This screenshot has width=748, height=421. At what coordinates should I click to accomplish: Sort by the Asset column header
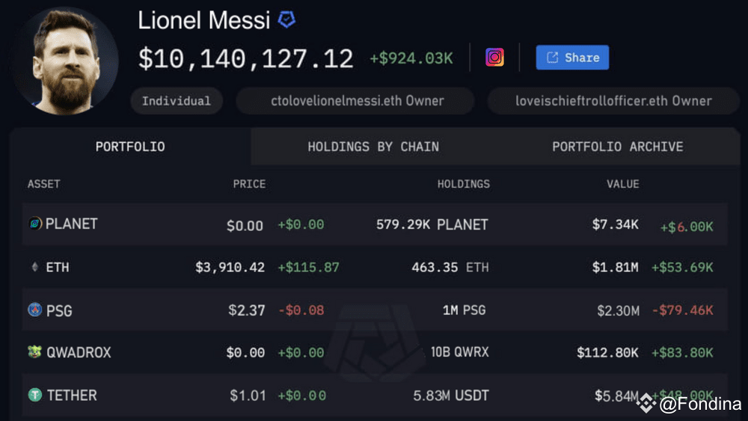click(x=44, y=184)
